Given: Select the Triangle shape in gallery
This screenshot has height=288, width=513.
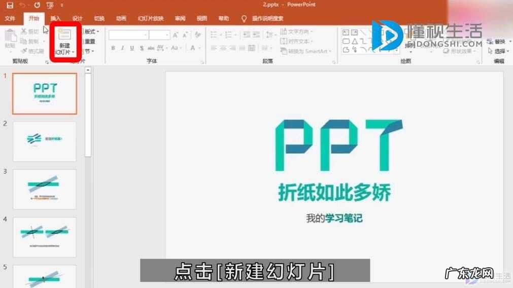Looking at the screenshot, I should 355,41.
